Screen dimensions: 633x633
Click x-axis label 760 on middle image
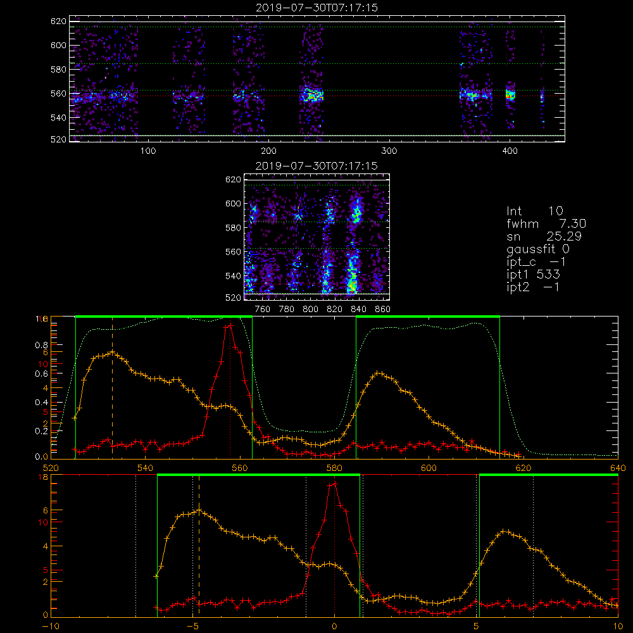point(263,310)
